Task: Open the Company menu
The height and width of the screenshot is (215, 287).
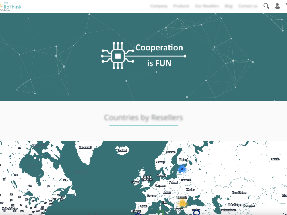Action: coord(159,6)
